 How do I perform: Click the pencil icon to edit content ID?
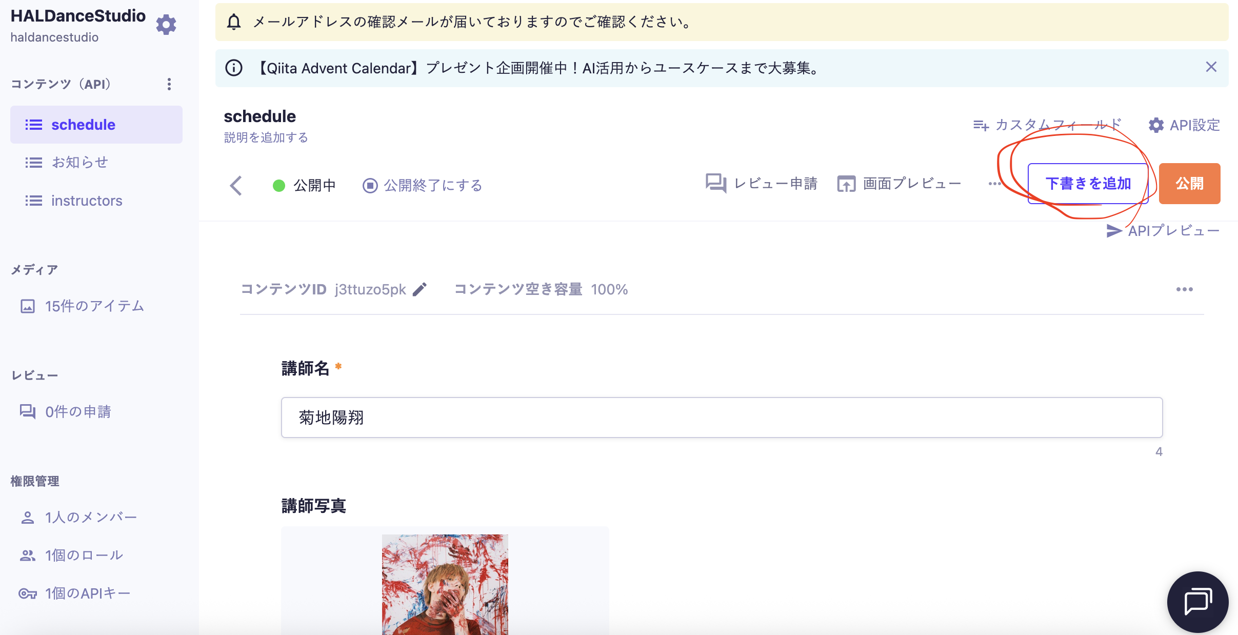point(420,290)
